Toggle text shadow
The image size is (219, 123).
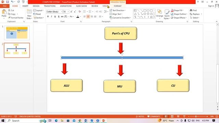[x=59, y=17]
